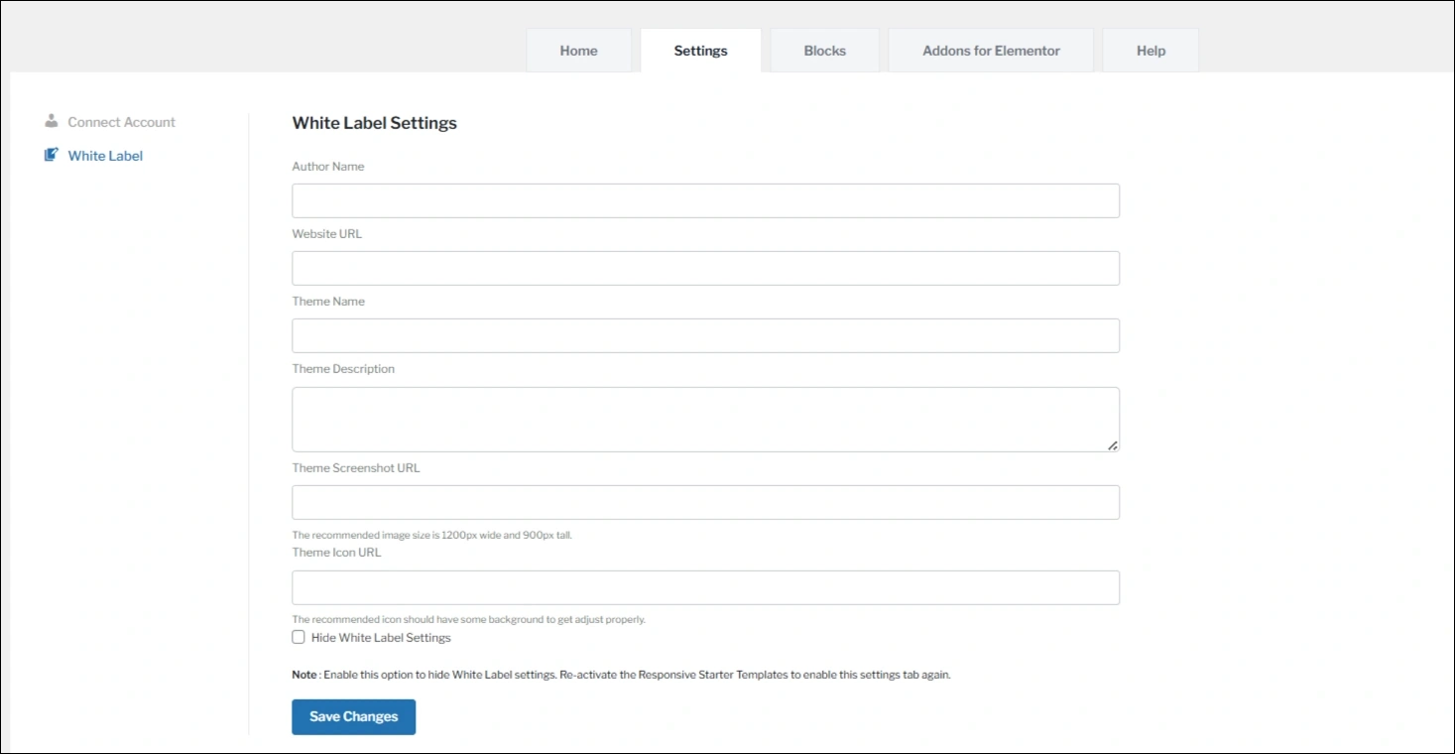This screenshot has width=1455, height=754.
Task: Click the Theme Name text box
Action: coord(704,334)
